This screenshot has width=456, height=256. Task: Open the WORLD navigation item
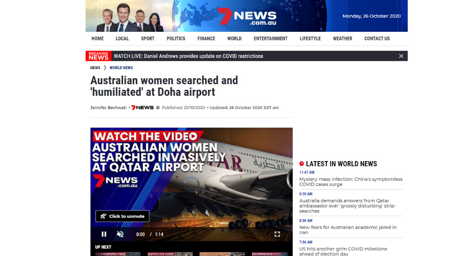pos(234,39)
